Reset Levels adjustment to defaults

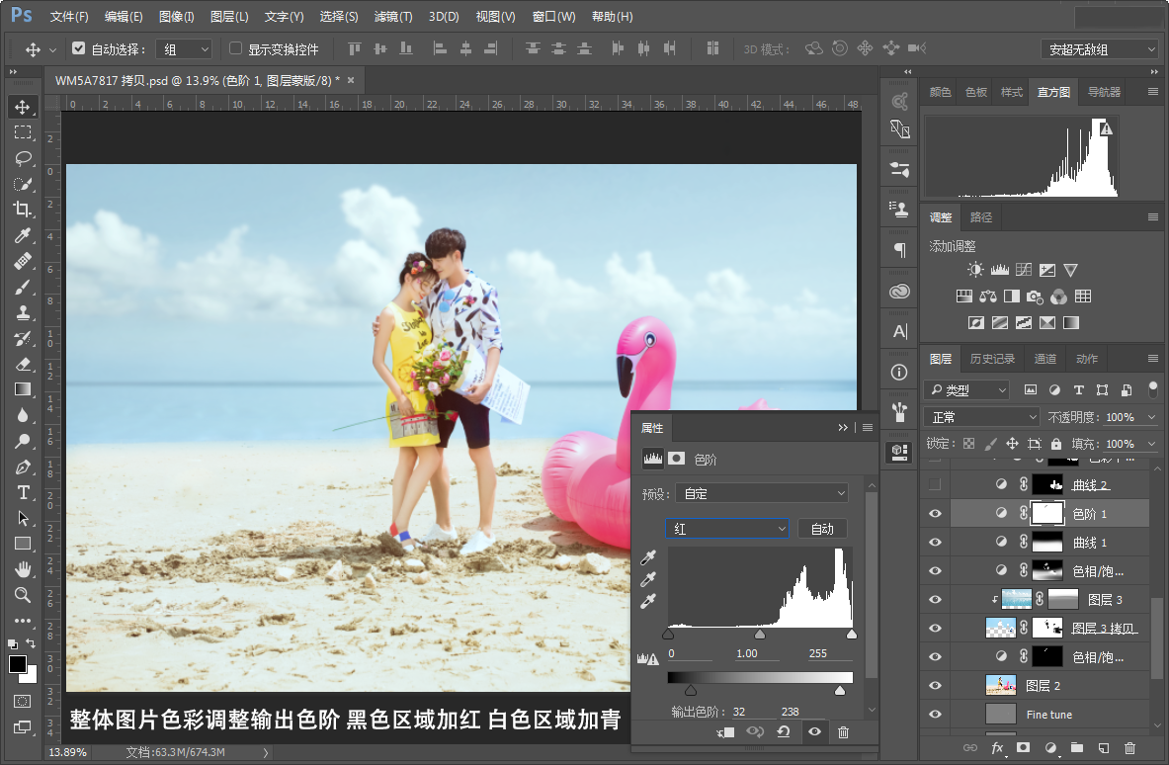784,732
